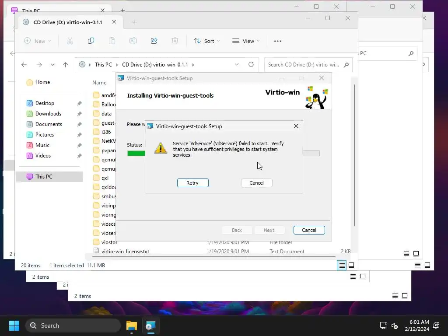The width and height of the screenshot is (448, 336).
Task: Click the Rename icon in Explorer toolbar
Action: [x=133, y=41]
